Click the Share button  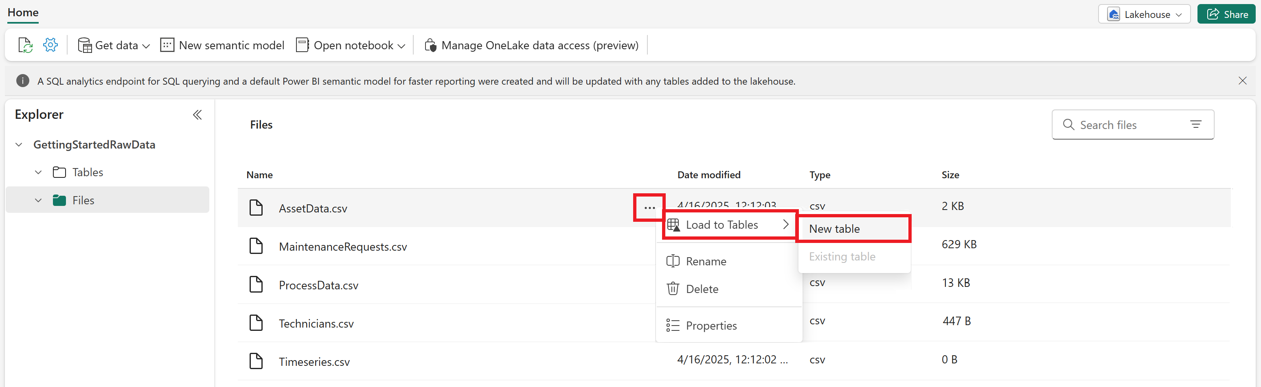tap(1226, 14)
